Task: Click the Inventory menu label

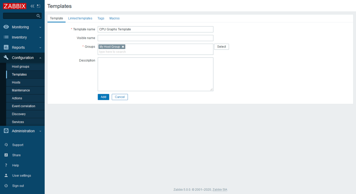Action: coord(19,37)
